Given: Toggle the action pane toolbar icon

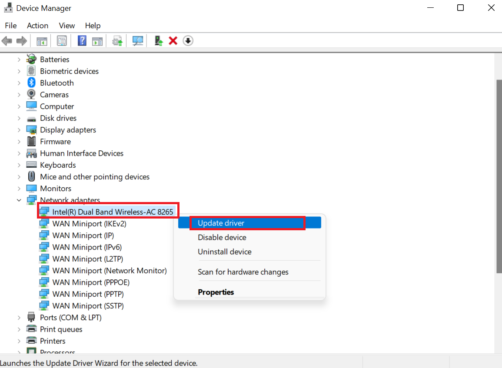Looking at the screenshot, I should tap(97, 41).
